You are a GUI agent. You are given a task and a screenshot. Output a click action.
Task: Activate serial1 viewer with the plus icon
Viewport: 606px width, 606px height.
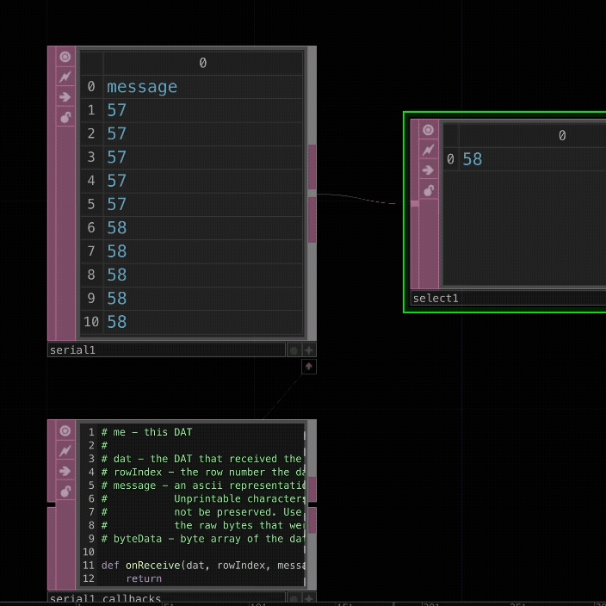(309, 350)
